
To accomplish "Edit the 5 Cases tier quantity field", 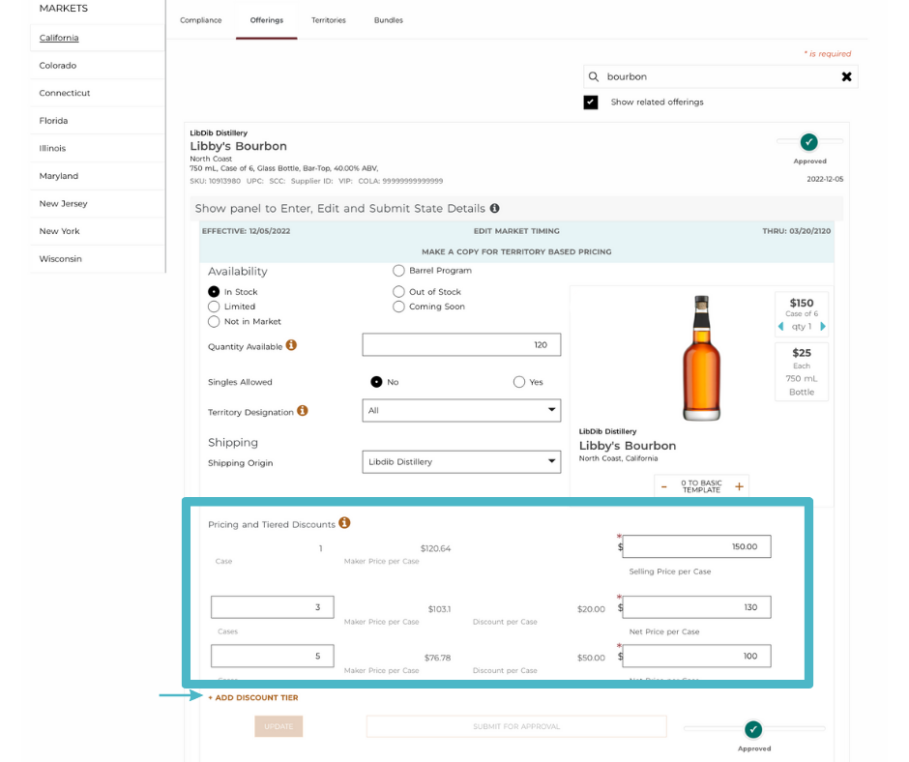I will (x=273, y=656).
